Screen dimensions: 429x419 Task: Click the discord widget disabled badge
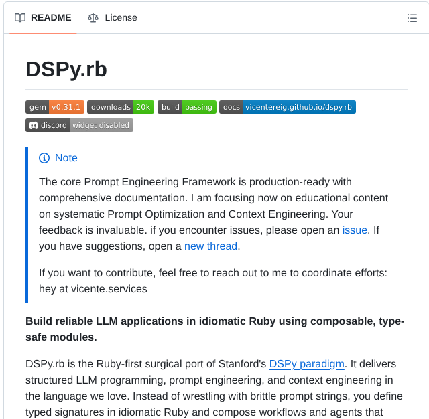pos(79,125)
